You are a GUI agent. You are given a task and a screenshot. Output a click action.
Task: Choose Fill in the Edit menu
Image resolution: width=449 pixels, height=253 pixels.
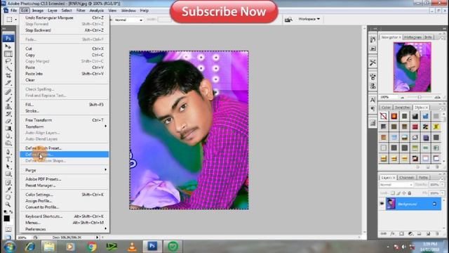coord(65,105)
